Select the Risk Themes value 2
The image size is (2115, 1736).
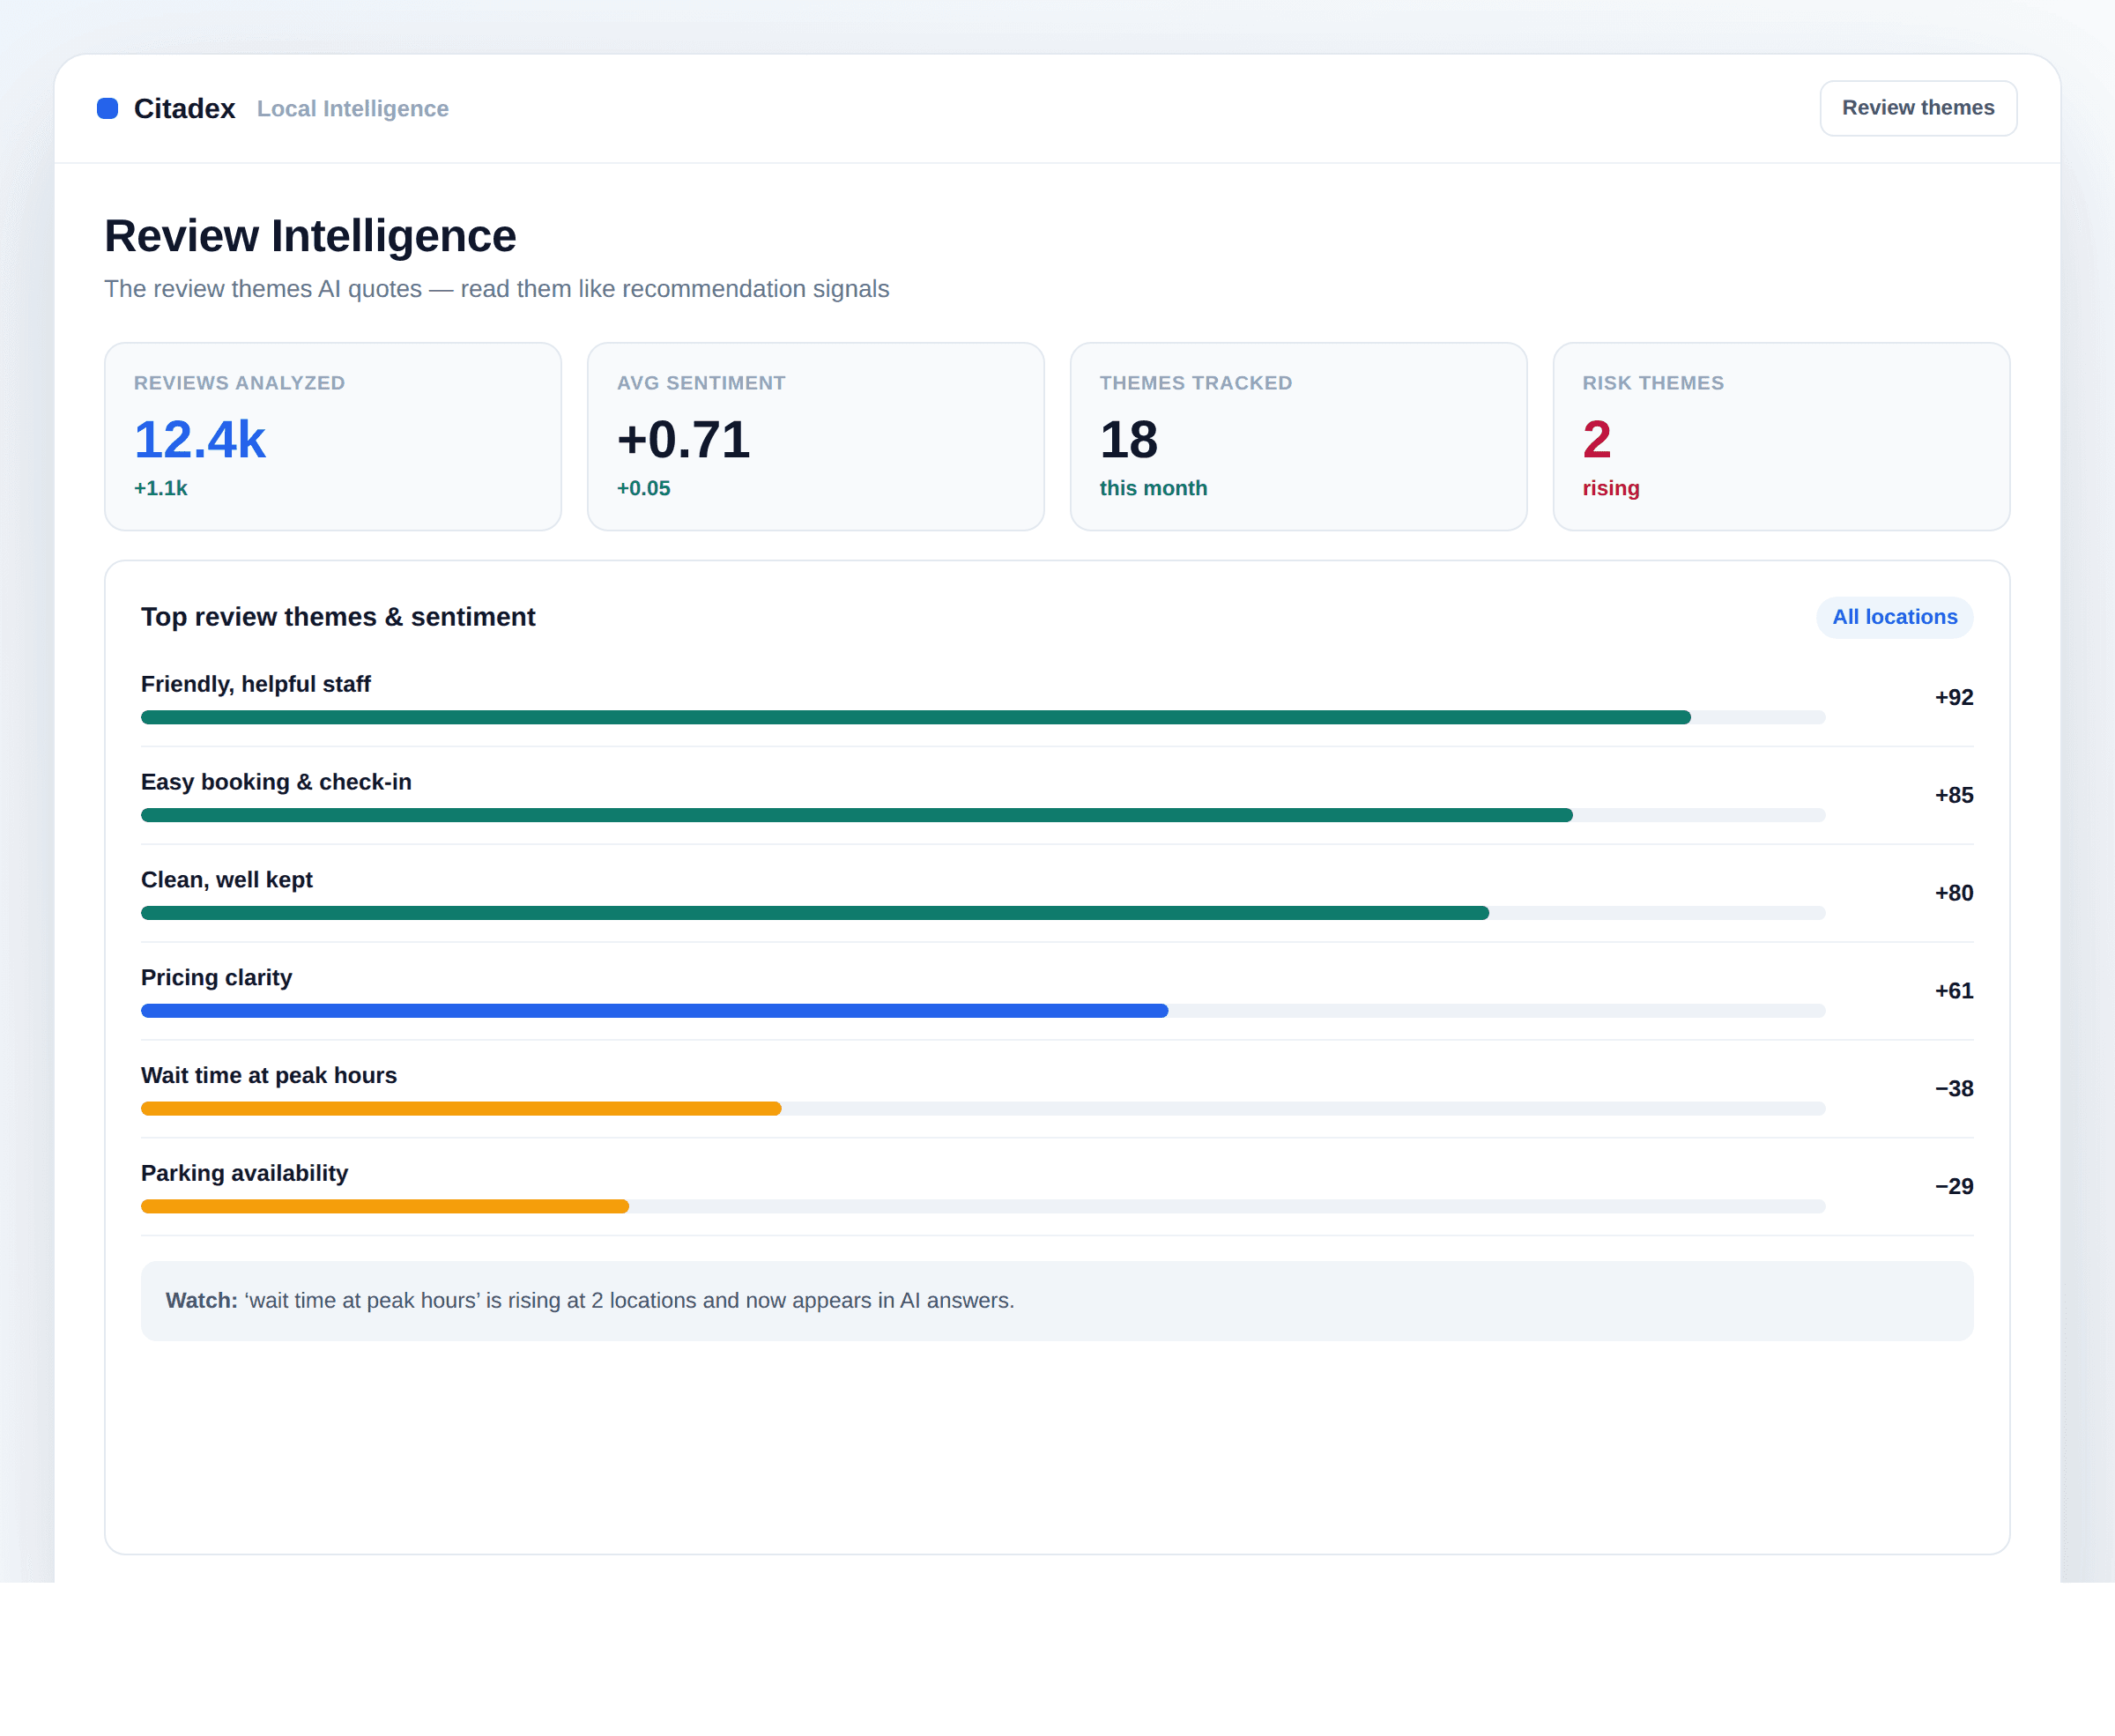click(x=1596, y=439)
